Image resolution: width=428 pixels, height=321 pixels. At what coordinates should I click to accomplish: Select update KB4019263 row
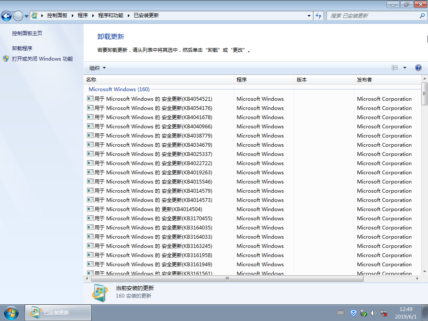[x=252, y=173]
